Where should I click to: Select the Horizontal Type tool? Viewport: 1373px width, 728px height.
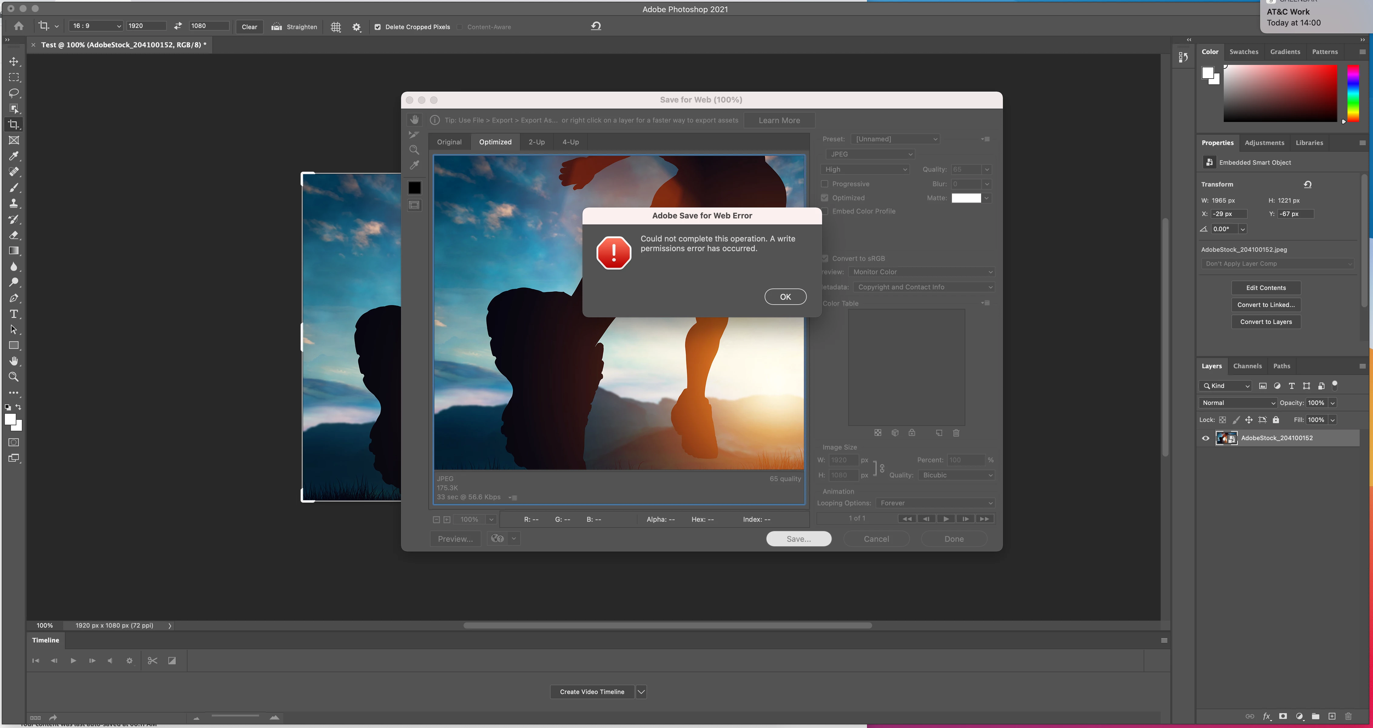(14, 314)
